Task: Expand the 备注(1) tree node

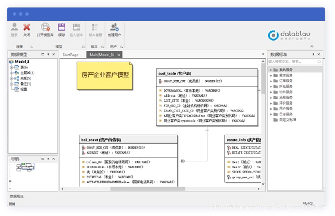Action: pyautogui.click(x=12, y=84)
